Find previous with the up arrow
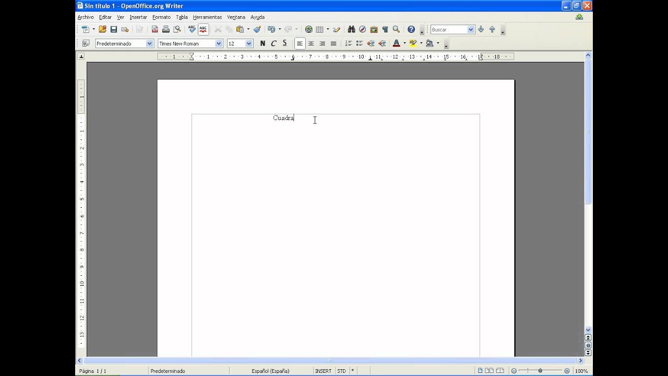Image resolution: width=668 pixels, height=376 pixels. [x=492, y=30]
